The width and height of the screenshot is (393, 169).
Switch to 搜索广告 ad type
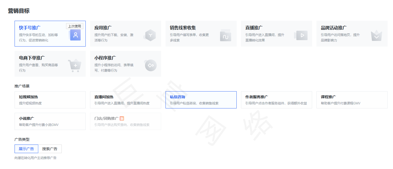tap(50, 149)
